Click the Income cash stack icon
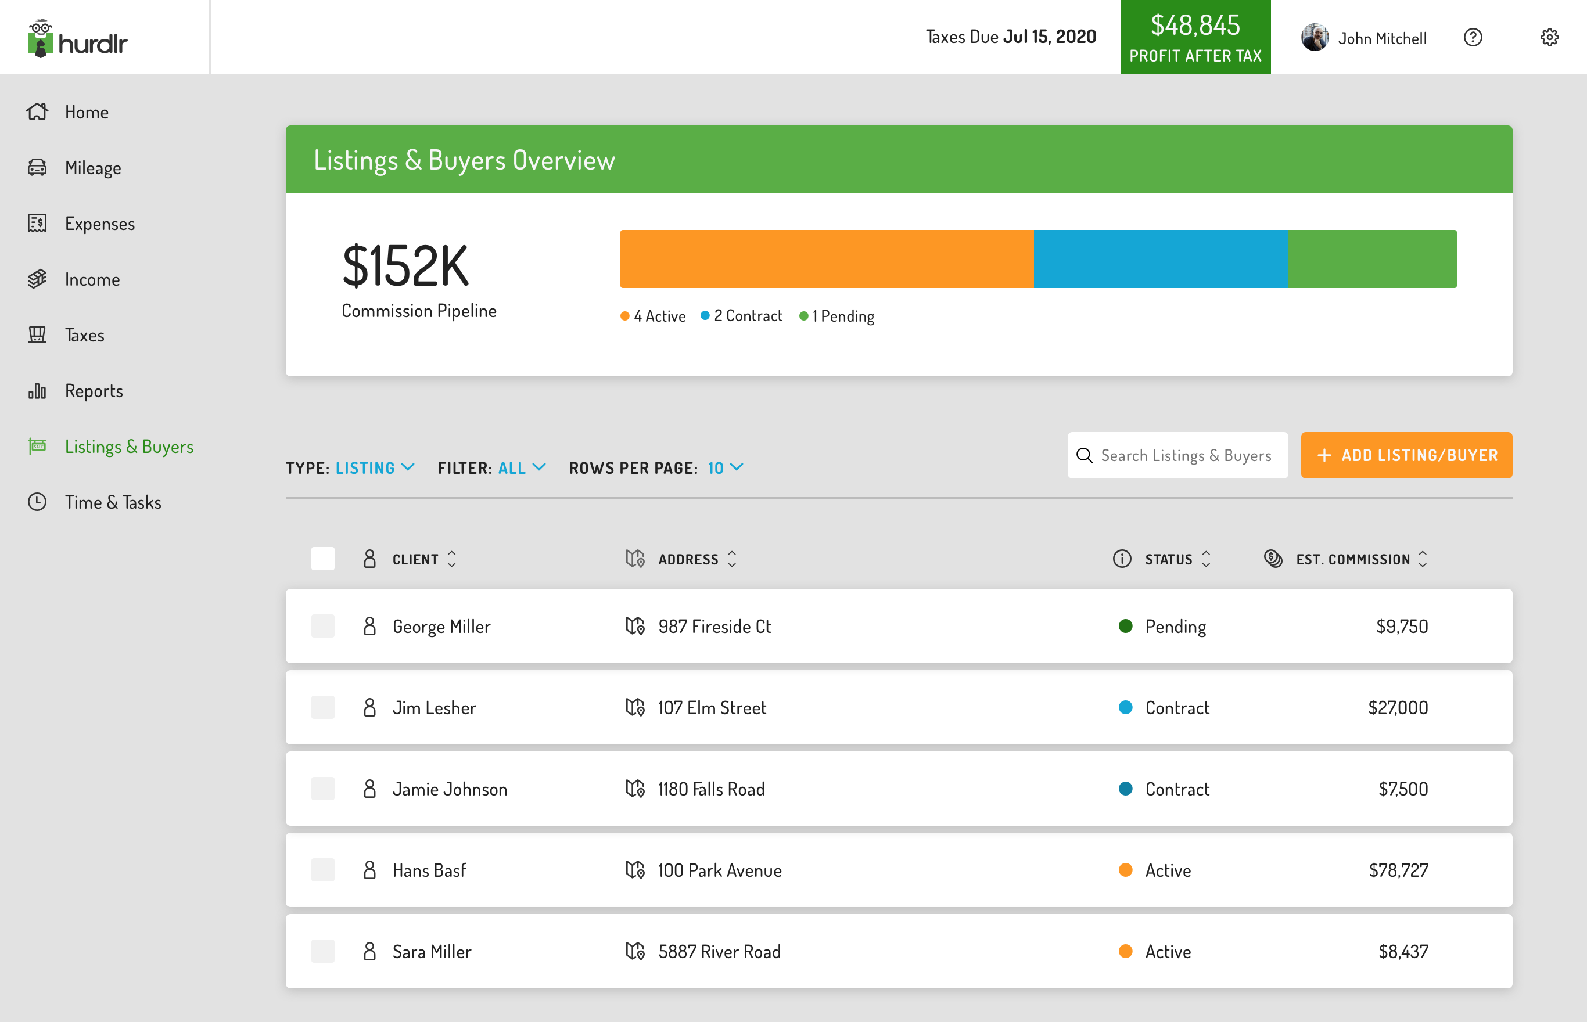 click(37, 279)
